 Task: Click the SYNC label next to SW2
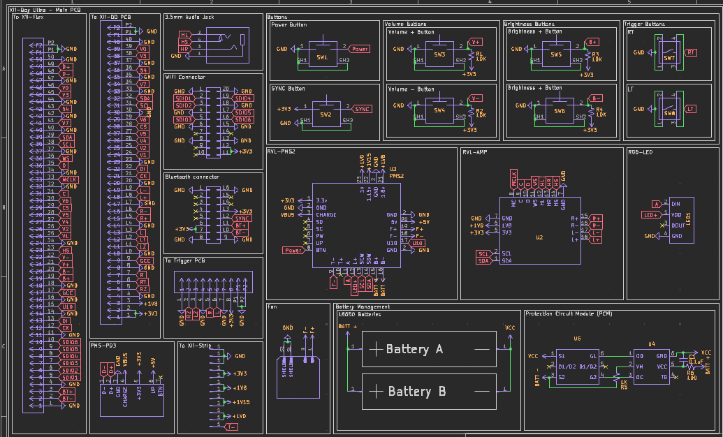pyautogui.click(x=363, y=109)
